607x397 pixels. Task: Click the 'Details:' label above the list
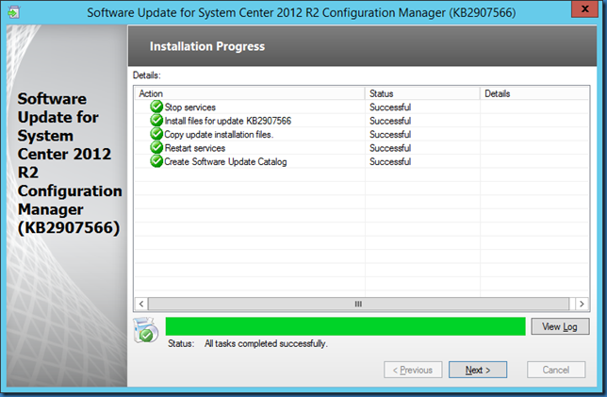(x=147, y=75)
